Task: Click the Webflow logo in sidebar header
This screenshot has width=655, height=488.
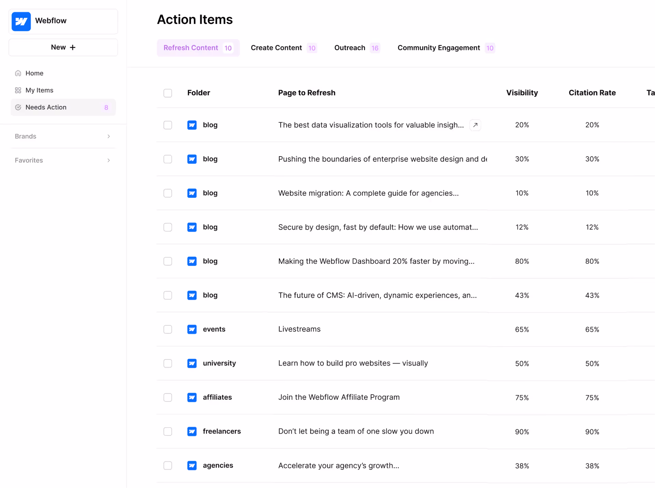Action: (21, 22)
